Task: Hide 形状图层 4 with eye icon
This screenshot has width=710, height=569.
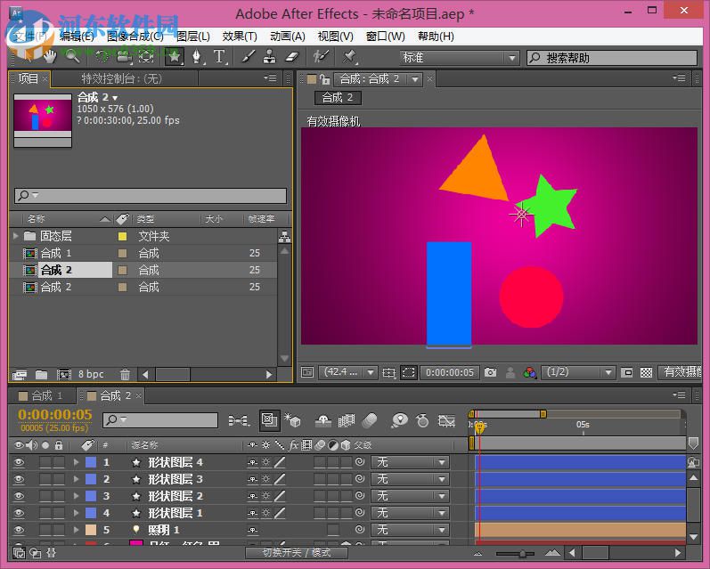Action: point(18,462)
